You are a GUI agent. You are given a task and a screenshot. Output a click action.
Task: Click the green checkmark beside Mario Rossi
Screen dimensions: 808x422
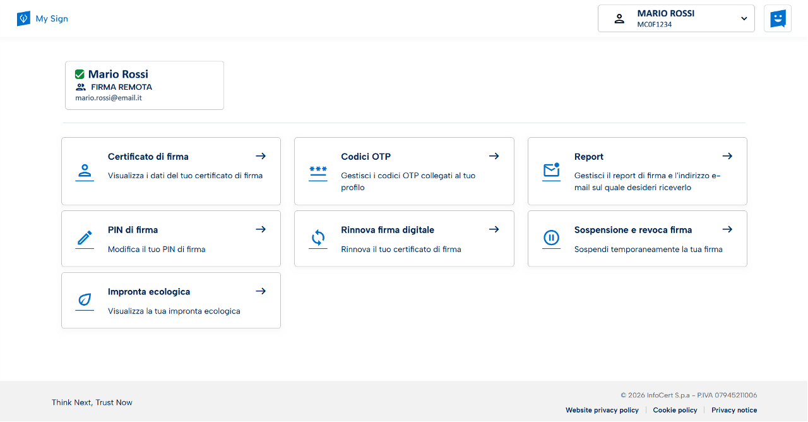click(x=80, y=75)
